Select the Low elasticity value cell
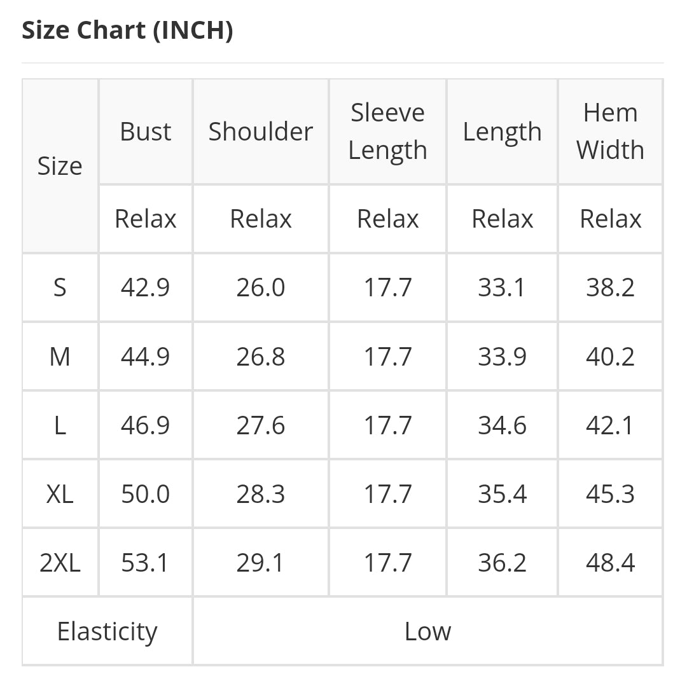The width and height of the screenshot is (687, 681). pos(427,631)
